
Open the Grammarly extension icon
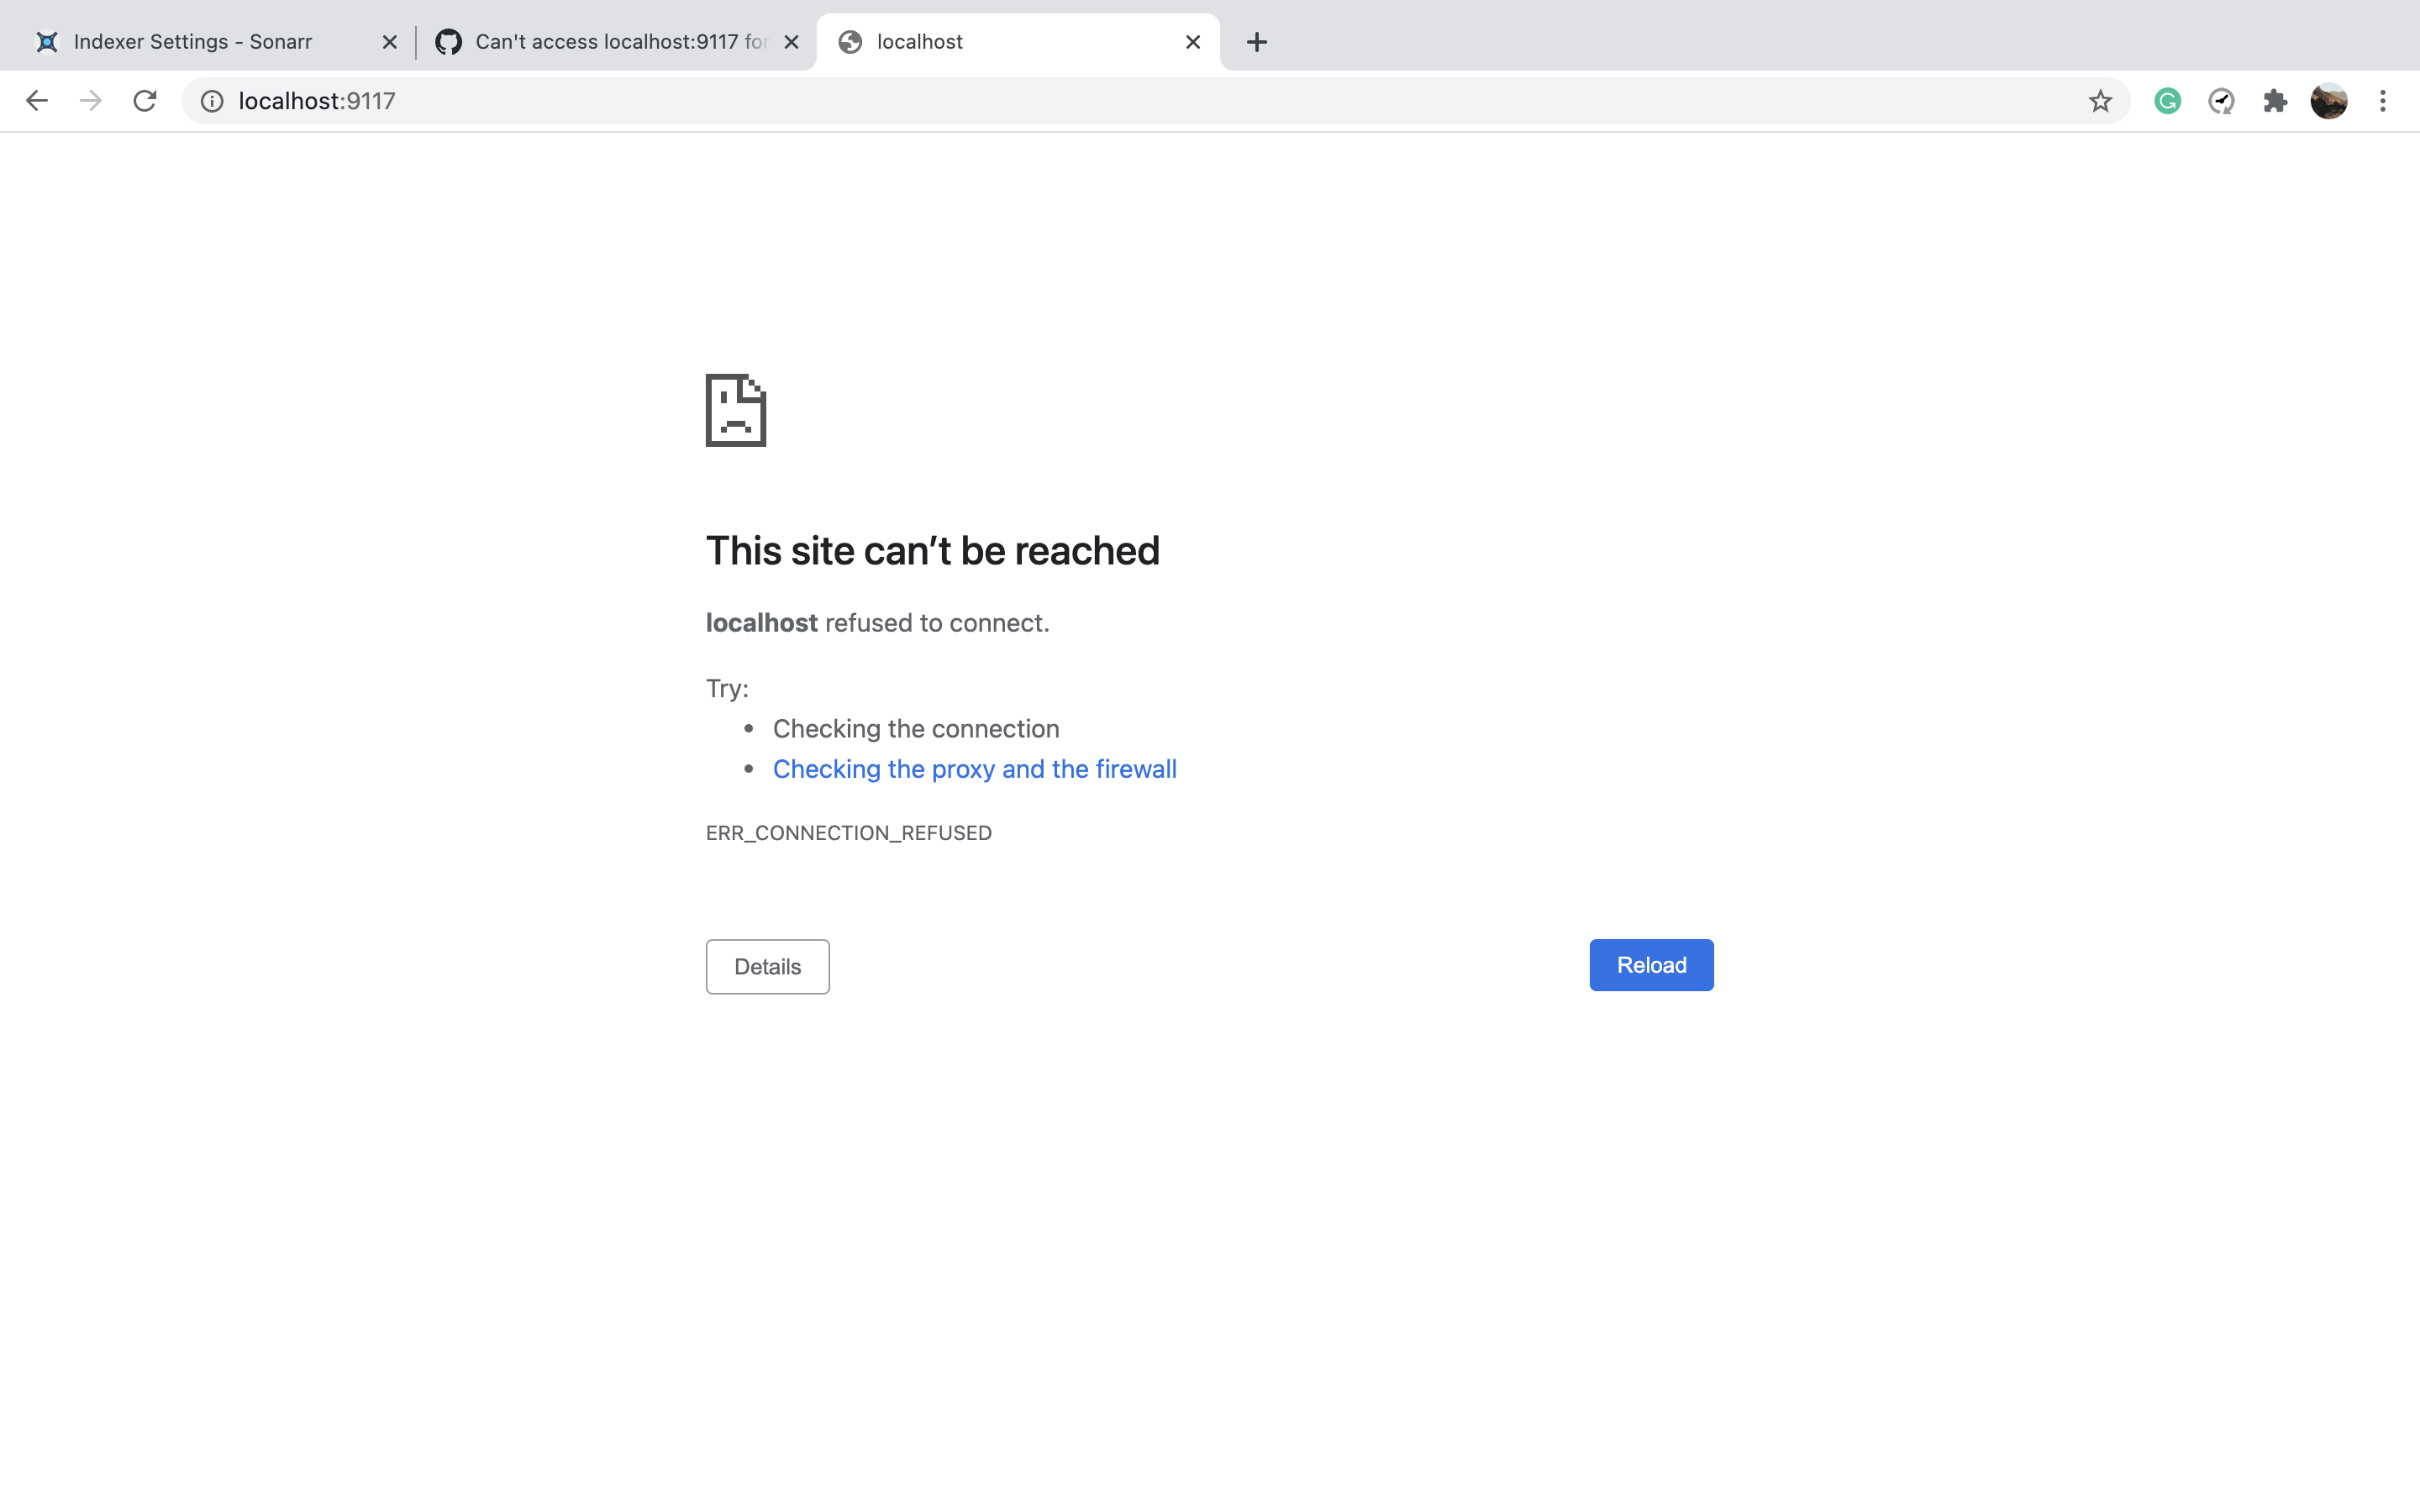(x=2167, y=101)
